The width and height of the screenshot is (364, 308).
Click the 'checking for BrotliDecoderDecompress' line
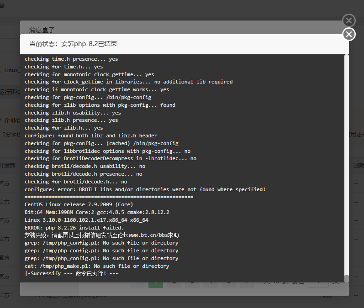coord(111,159)
